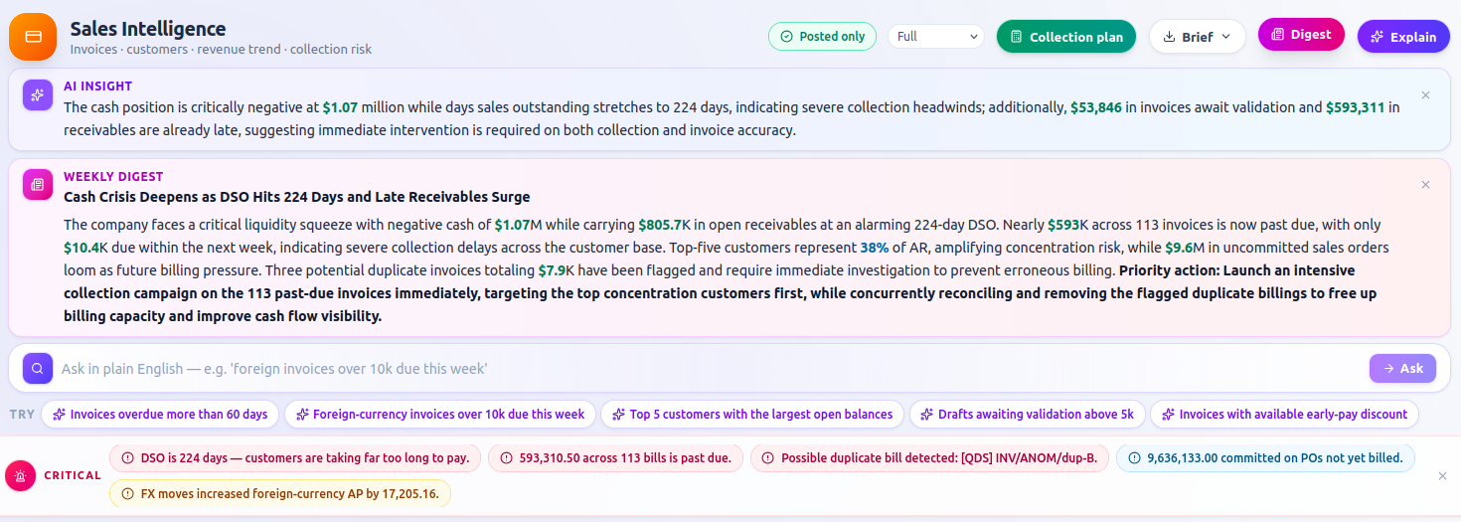1461x522 pixels.
Task: Click the Weekly Digest headline 'Cash Crisis Deepens'
Action: [297, 197]
